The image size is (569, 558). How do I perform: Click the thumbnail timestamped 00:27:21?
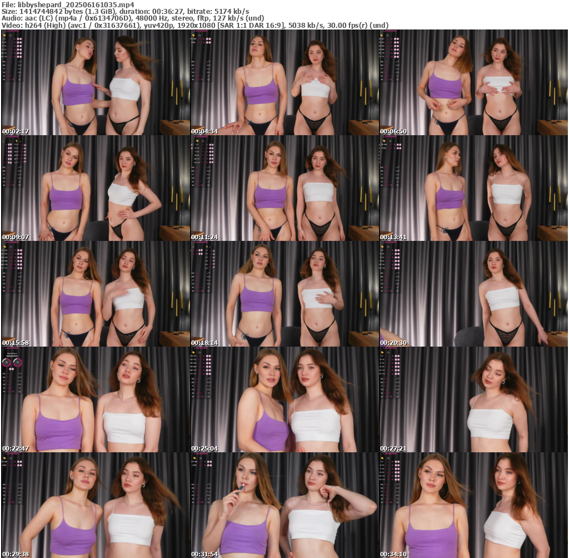(473, 399)
